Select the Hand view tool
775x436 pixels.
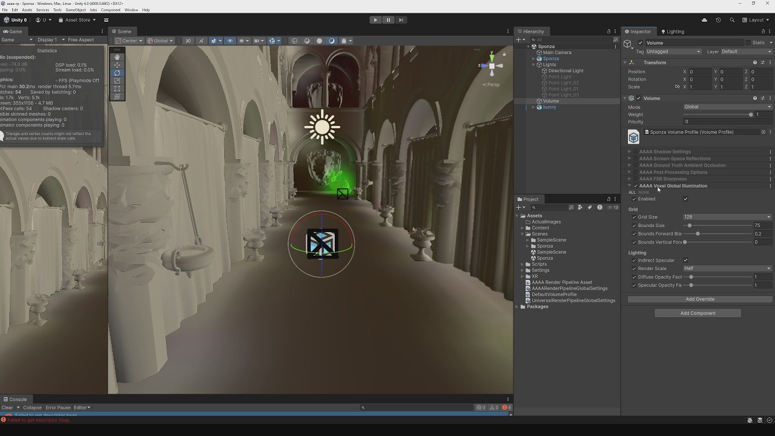117,57
